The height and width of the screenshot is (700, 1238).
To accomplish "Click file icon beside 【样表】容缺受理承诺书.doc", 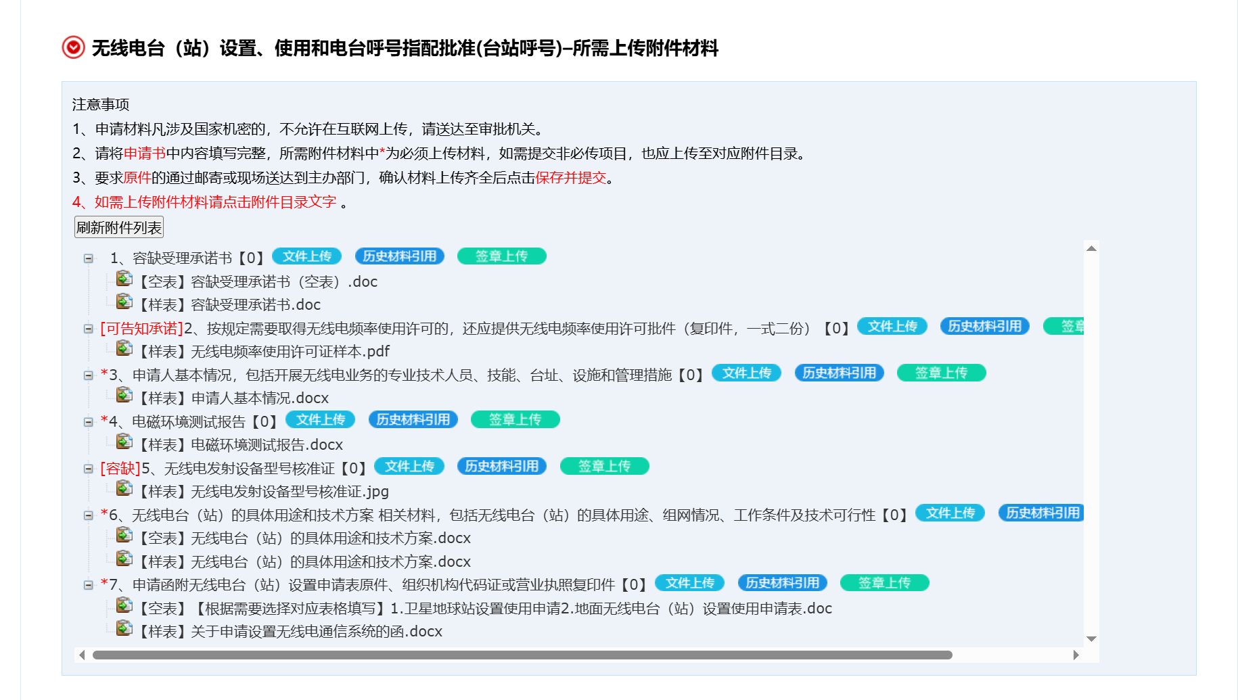I will click(124, 302).
